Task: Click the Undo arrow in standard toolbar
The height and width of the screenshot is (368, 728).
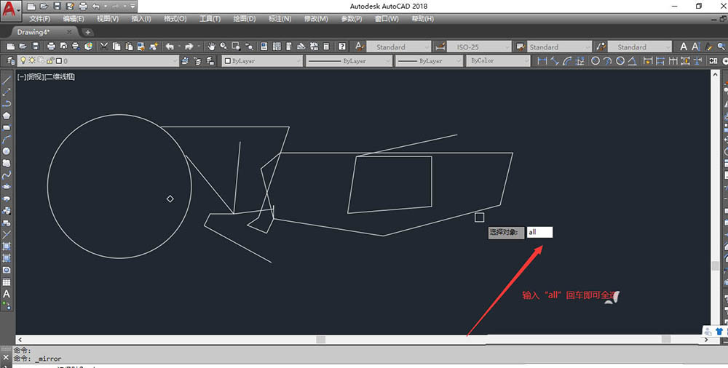Action: click(170, 47)
